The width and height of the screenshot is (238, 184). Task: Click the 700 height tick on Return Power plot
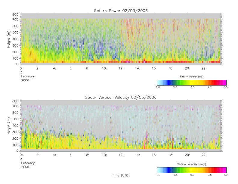(x=15, y=20)
